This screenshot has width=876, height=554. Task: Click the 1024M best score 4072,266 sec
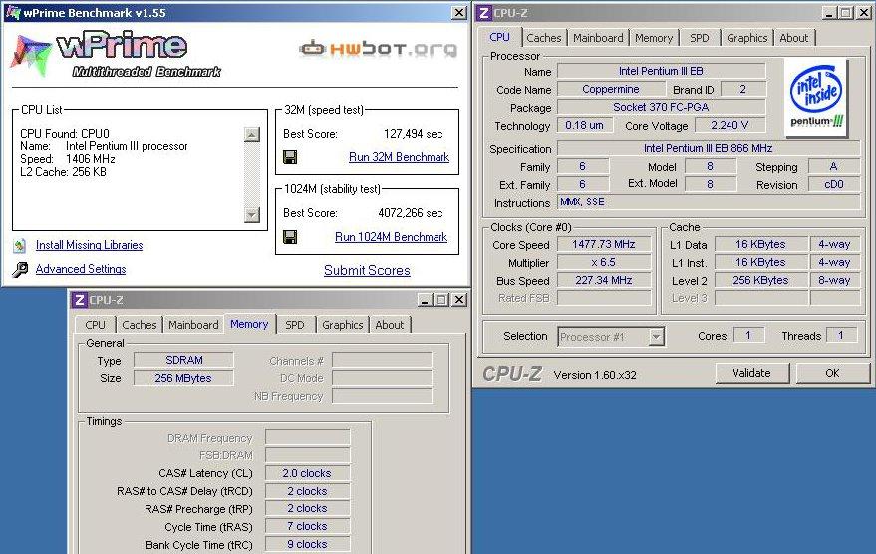click(x=411, y=213)
